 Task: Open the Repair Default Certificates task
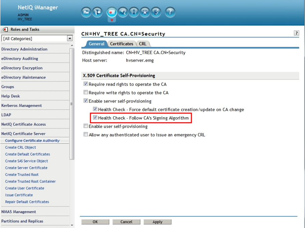27,202
